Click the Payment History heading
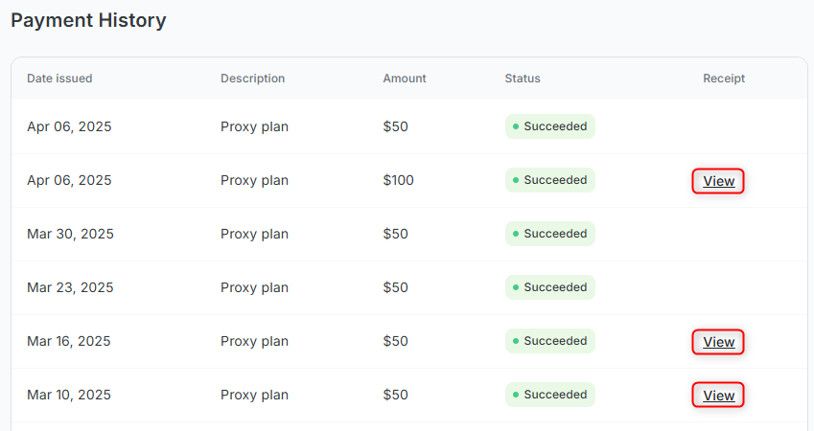This screenshot has height=431, width=814. pyautogui.click(x=88, y=20)
